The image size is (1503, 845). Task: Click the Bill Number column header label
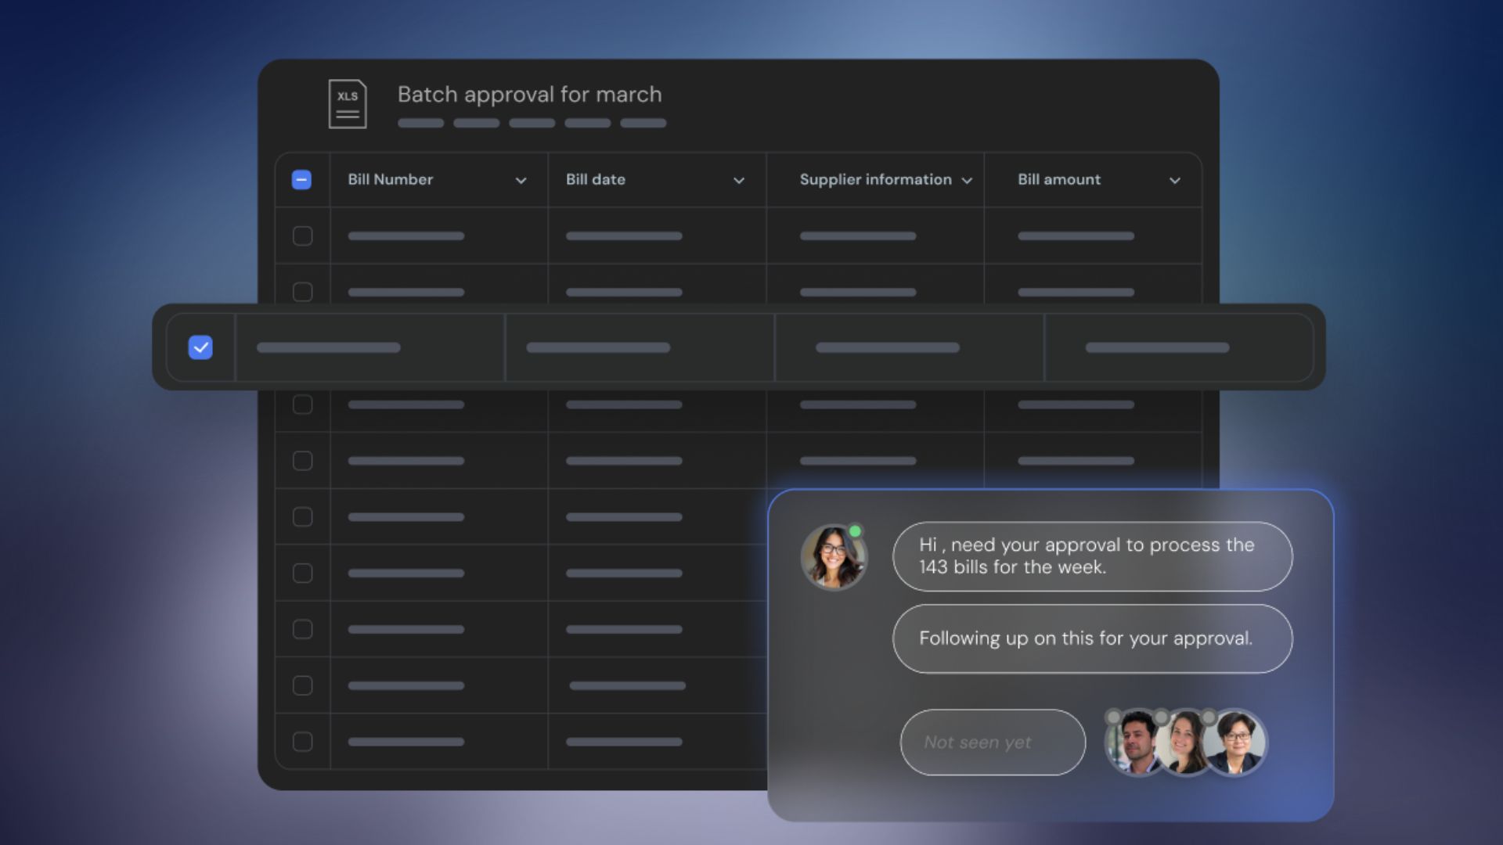[x=390, y=179]
